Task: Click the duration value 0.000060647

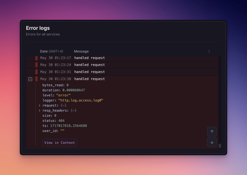Action: tap(73, 90)
